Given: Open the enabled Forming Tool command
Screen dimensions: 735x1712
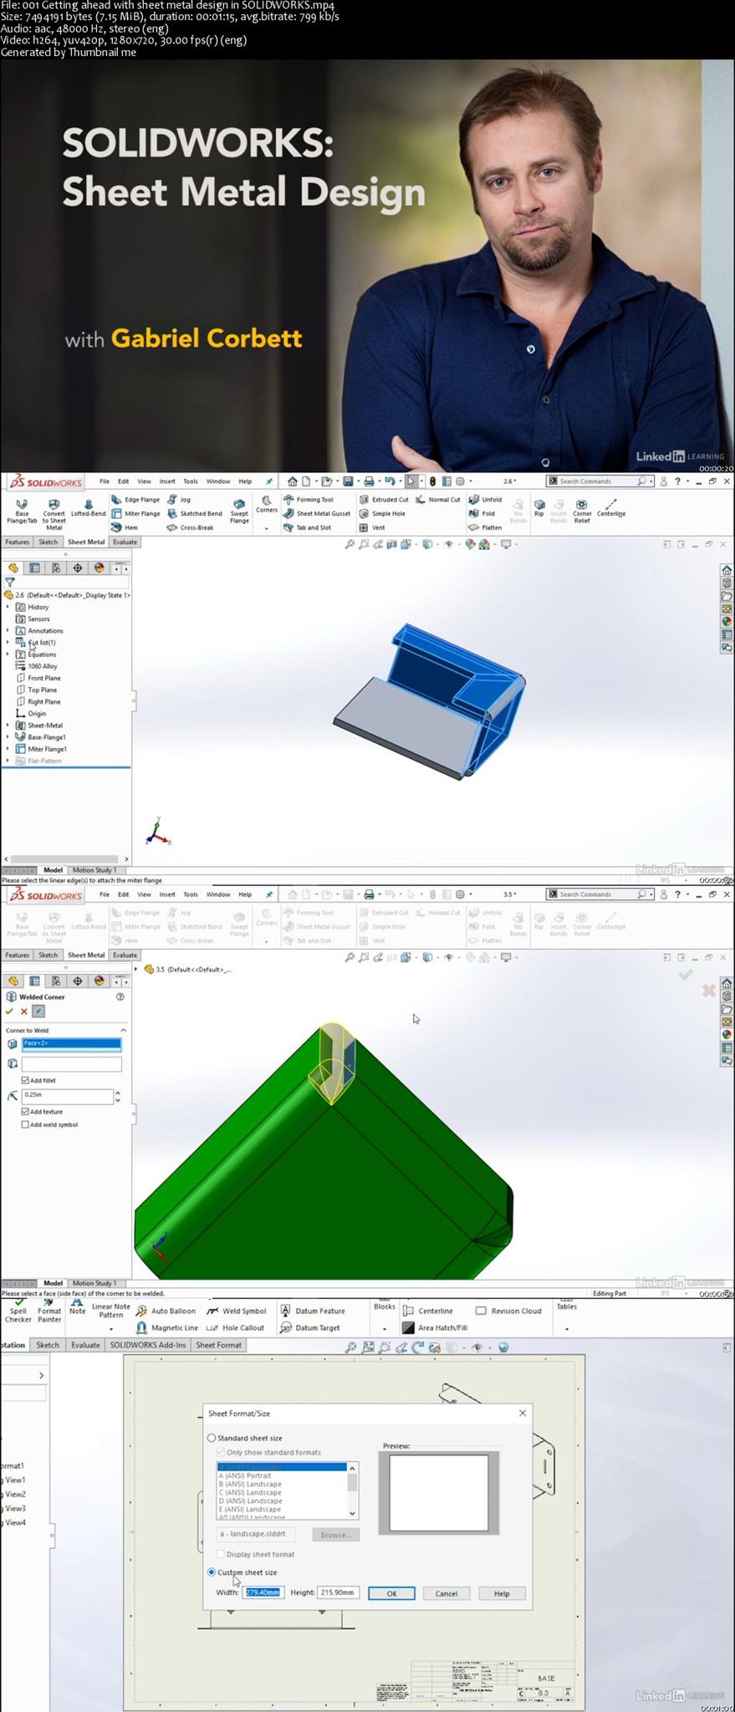Looking at the screenshot, I should pyautogui.click(x=309, y=500).
